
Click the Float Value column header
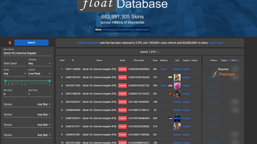139,60
